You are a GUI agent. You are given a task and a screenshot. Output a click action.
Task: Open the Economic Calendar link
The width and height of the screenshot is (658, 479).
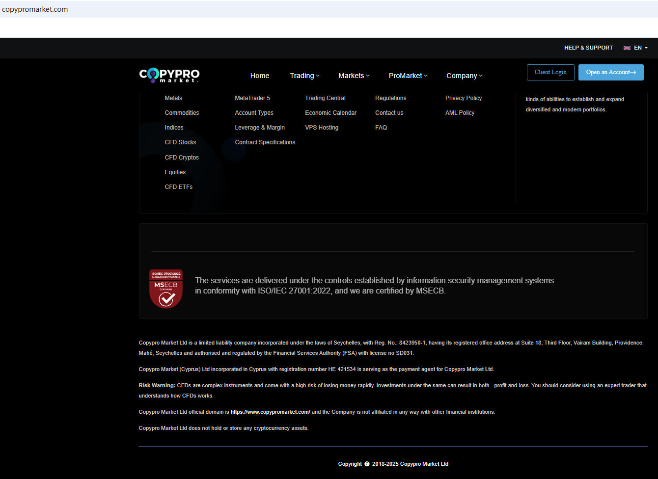[330, 113]
